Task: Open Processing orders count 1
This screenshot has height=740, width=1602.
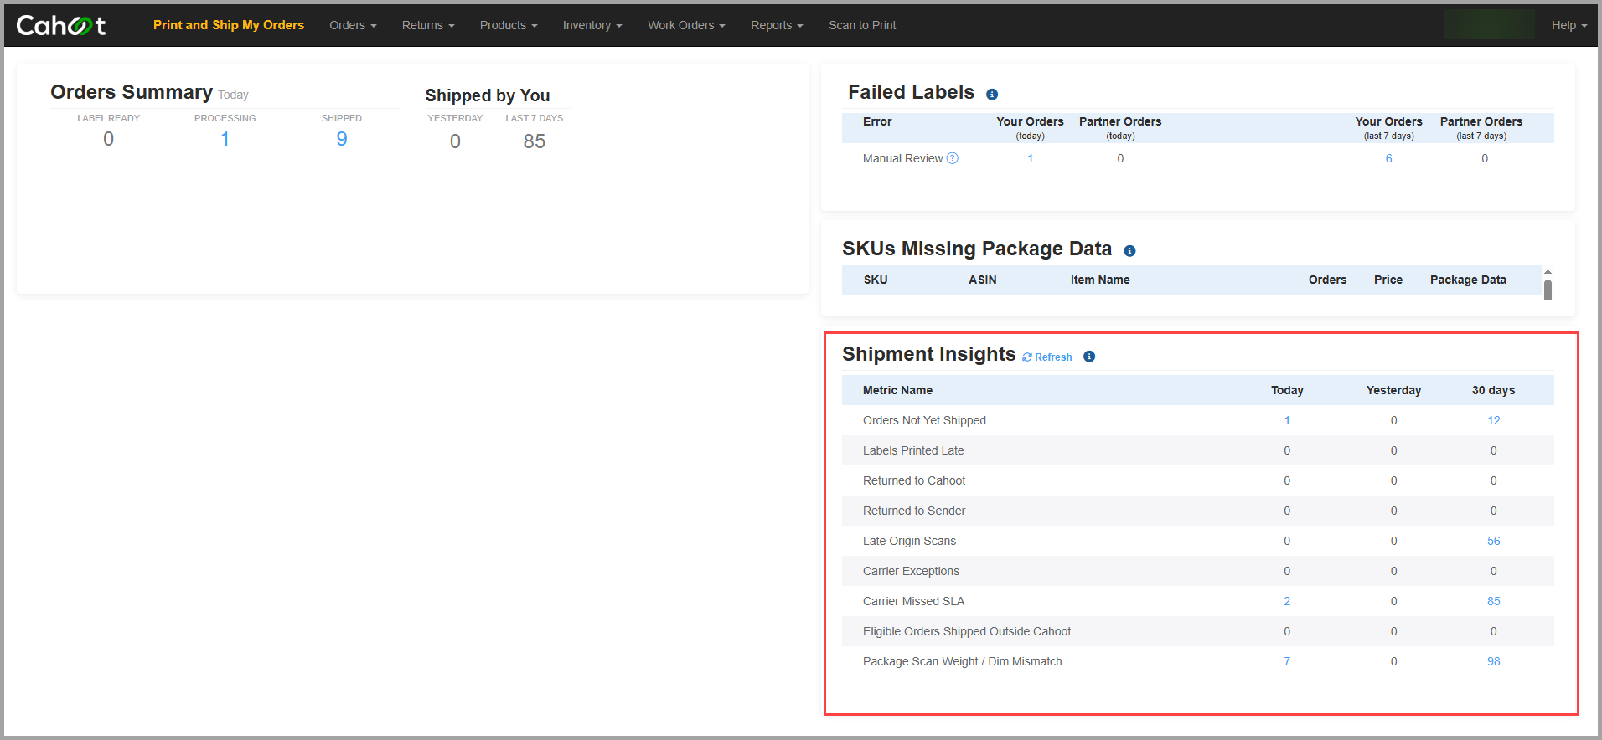Action: (225, 139)
